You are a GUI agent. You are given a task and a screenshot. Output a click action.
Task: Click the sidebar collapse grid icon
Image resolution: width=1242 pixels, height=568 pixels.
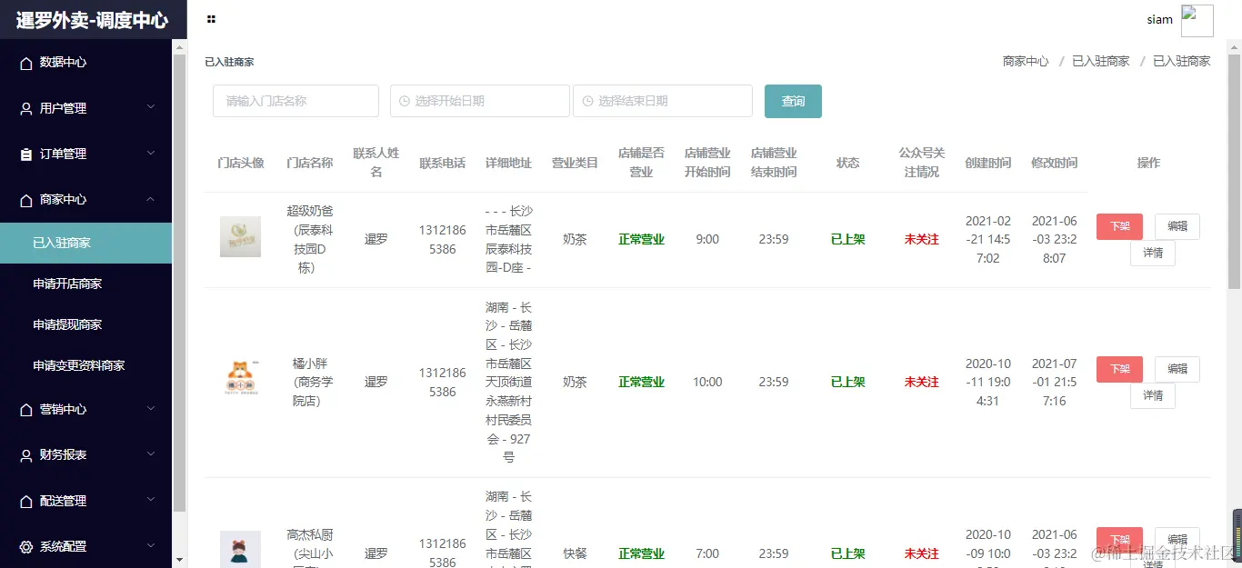tap(212, 19)
